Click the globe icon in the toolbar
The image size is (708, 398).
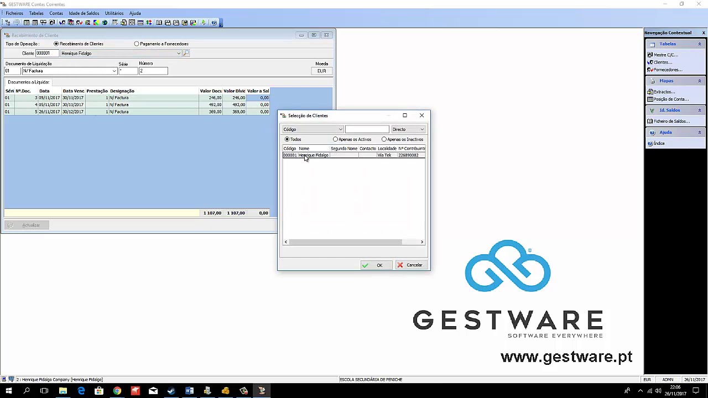pyautogui.click(x=105, y=23)
